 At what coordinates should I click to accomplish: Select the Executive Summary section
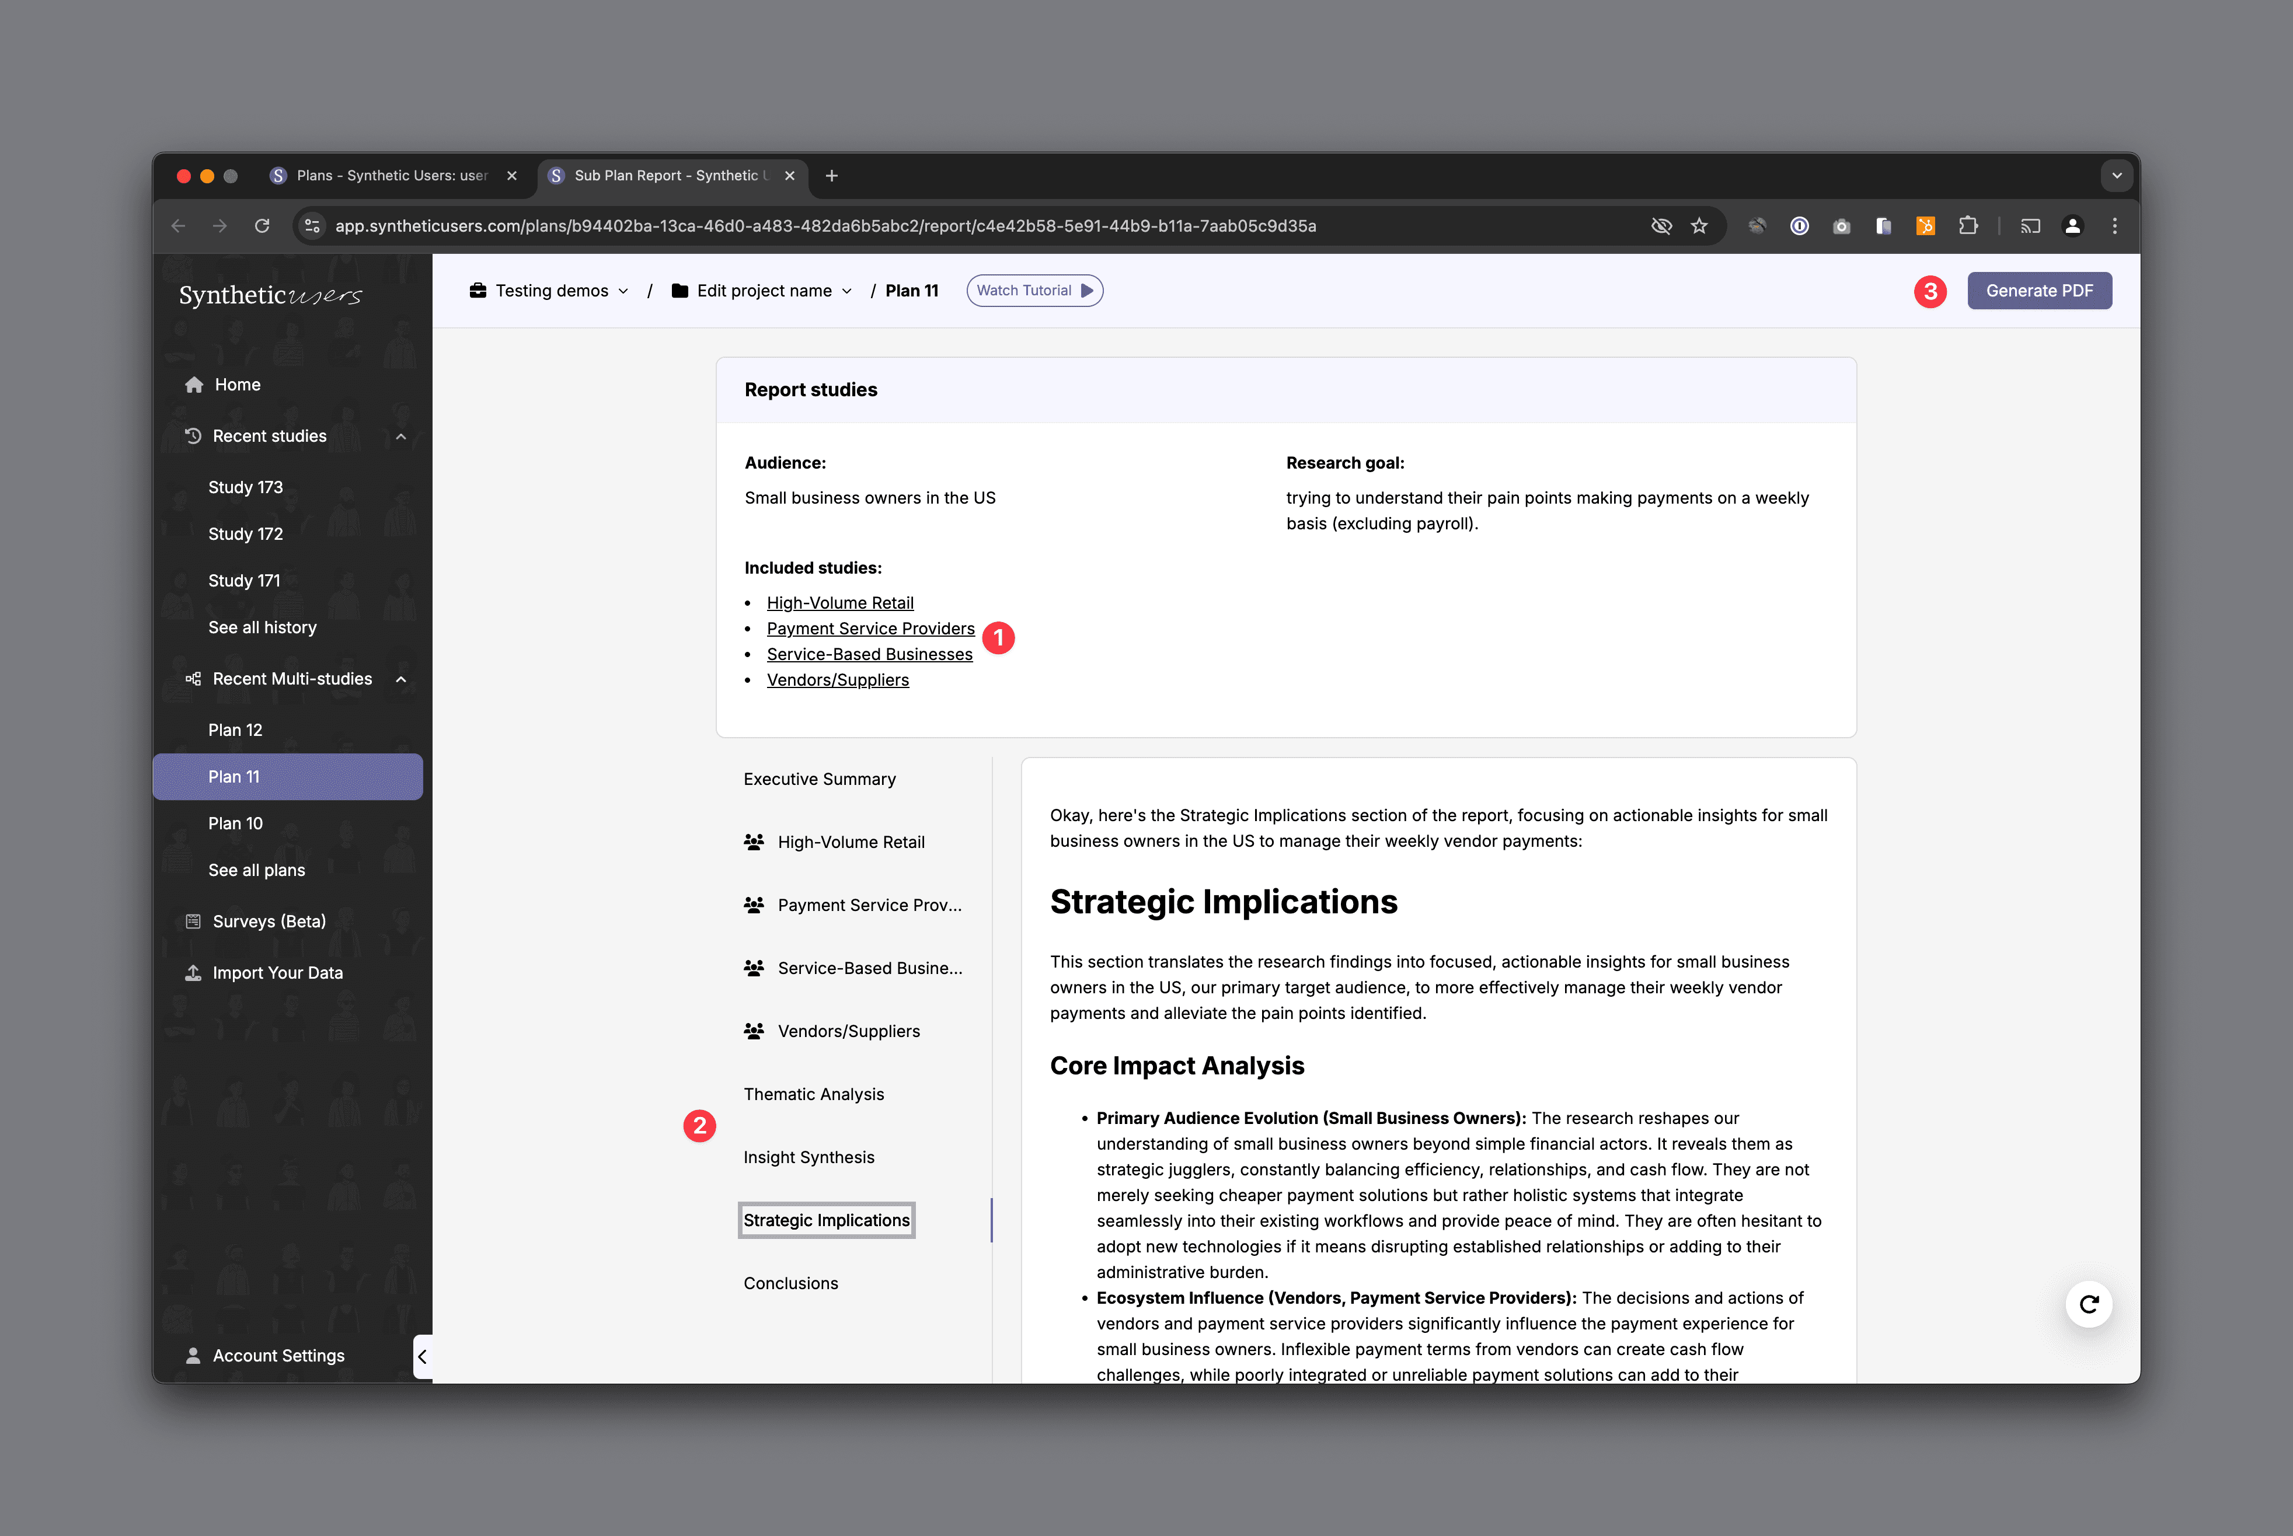819,780
